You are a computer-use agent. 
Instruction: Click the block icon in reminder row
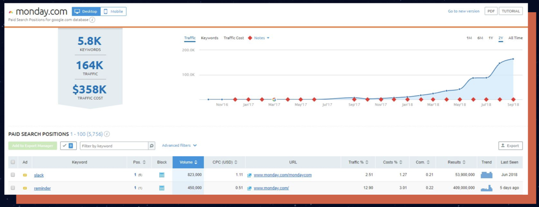pyautogui.click(x=161, y=188)
